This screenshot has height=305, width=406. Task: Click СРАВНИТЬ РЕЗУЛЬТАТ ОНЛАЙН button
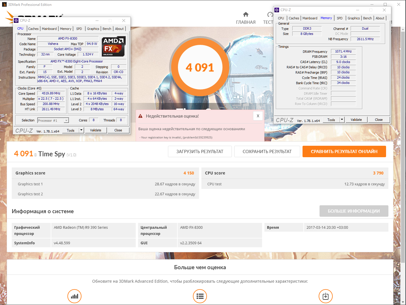344,152
